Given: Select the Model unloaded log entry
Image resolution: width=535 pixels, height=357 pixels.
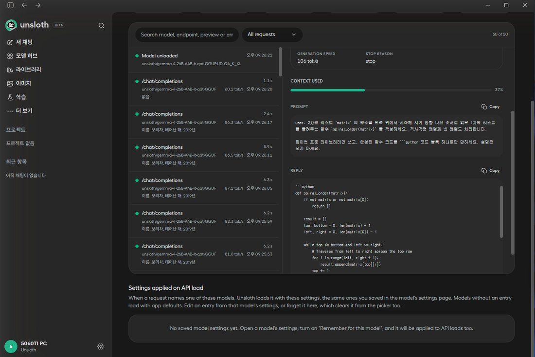Looking at the screenshot, I should coord(204,60).
